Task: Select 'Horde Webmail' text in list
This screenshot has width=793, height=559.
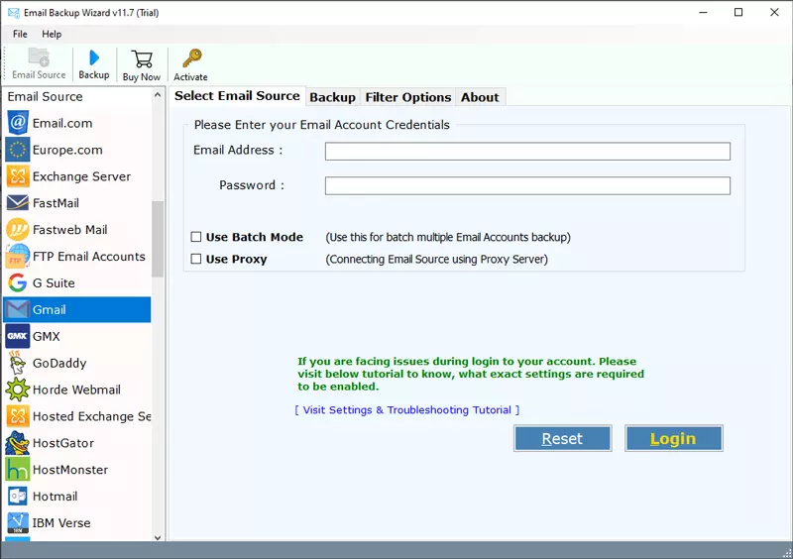Action: point(77,390)
